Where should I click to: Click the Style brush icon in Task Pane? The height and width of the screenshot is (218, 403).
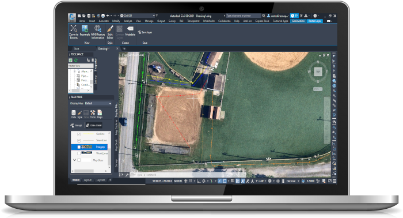[x=79, y=114]
